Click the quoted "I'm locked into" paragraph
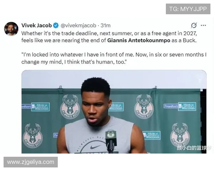Screen dimensions: 214x171 point(114,58)
